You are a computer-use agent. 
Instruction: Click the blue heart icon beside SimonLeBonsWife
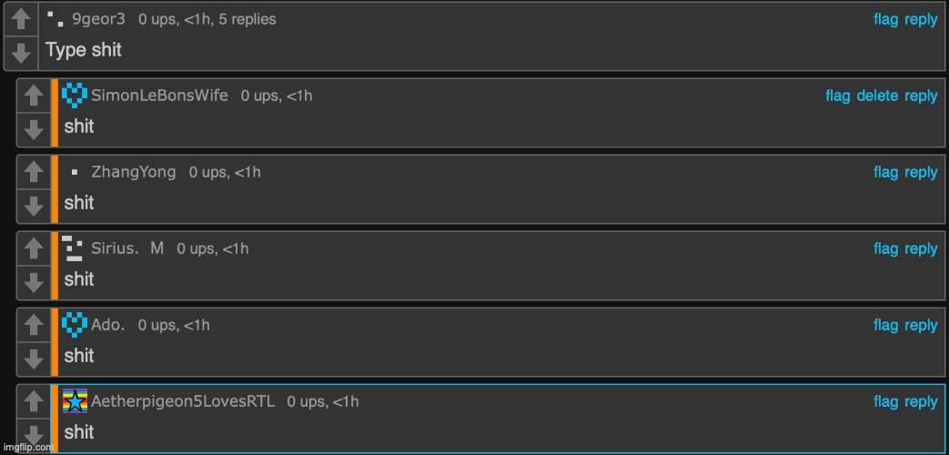[75, 95]
